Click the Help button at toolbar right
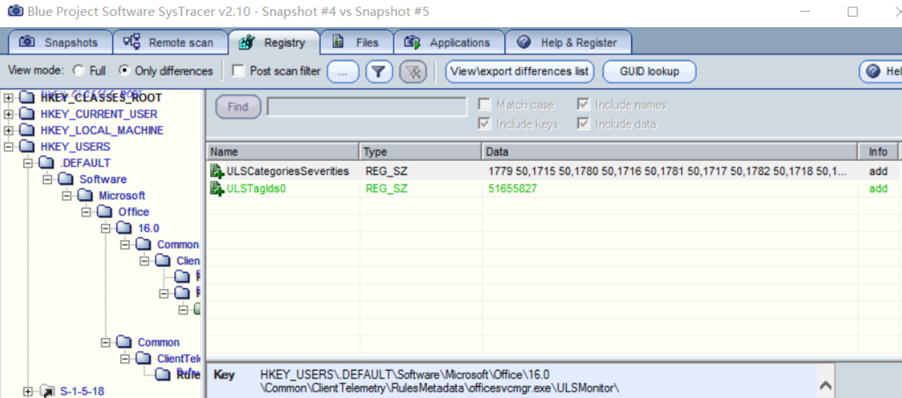902x398 pixels. coord(880,71)
